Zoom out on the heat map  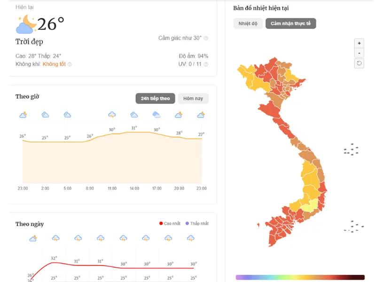pos(359,53)
